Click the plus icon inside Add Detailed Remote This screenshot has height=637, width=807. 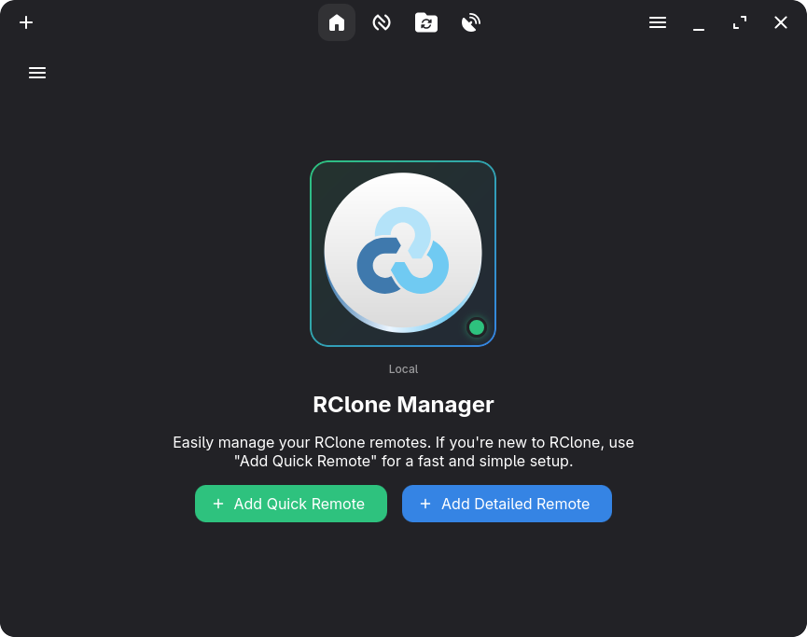[426, 504]
